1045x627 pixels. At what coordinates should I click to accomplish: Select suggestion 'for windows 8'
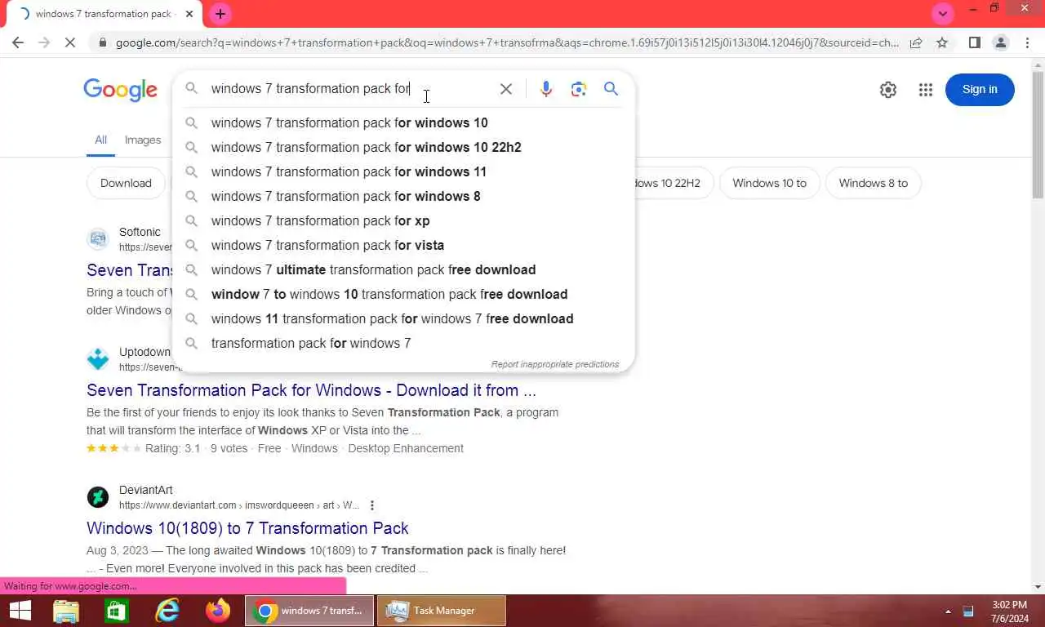(x=403, y=196)
